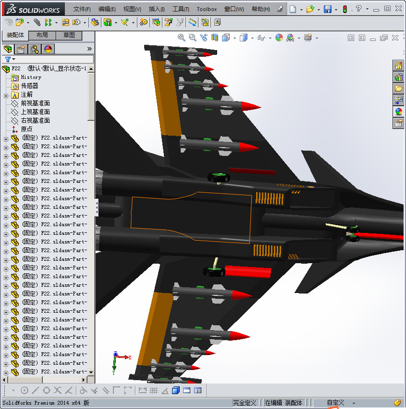The height and width of the screenshot is (409, 406).
Task: Toggle four view layout icon in bottom toolbar
Action: pos(198,391)
